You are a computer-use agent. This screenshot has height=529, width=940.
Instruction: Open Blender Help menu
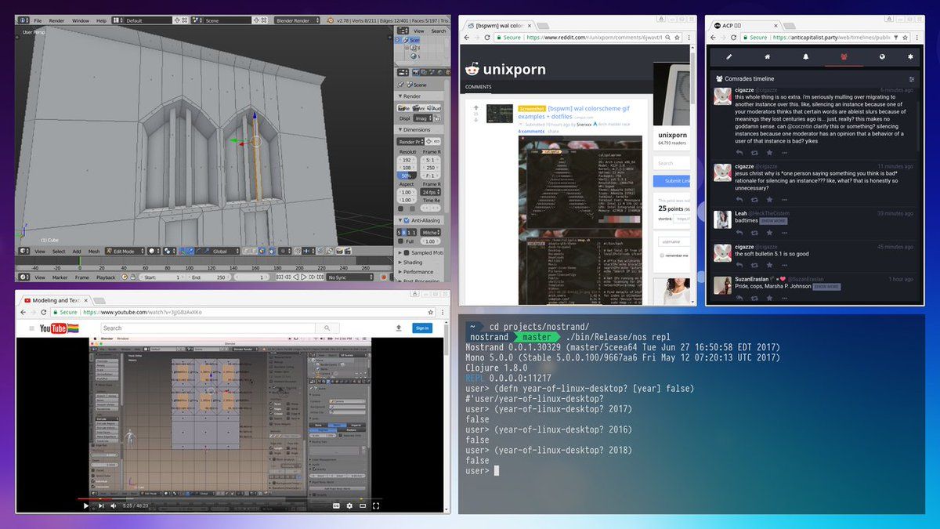[x=101, y=20]
